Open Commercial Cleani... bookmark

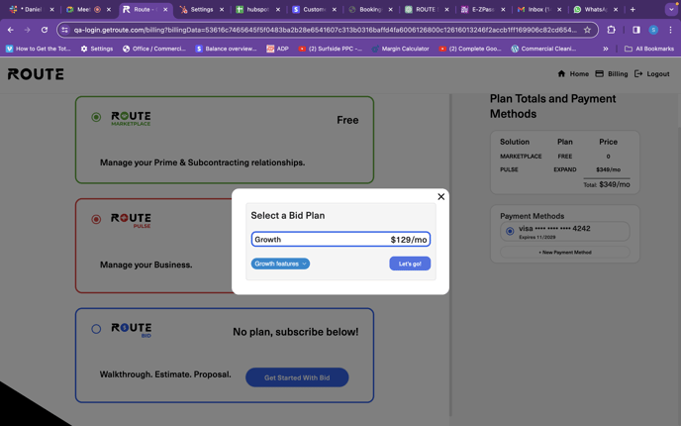[543, 49]
